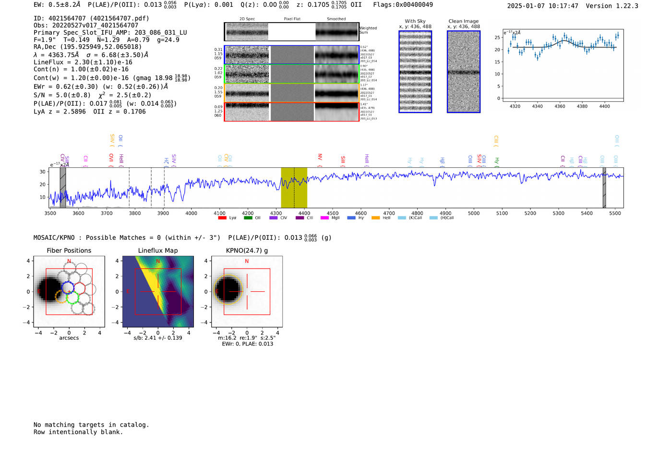672x458 pixels.
Task: Open the With Sky image thumbnail
Action: coord(415,72)
